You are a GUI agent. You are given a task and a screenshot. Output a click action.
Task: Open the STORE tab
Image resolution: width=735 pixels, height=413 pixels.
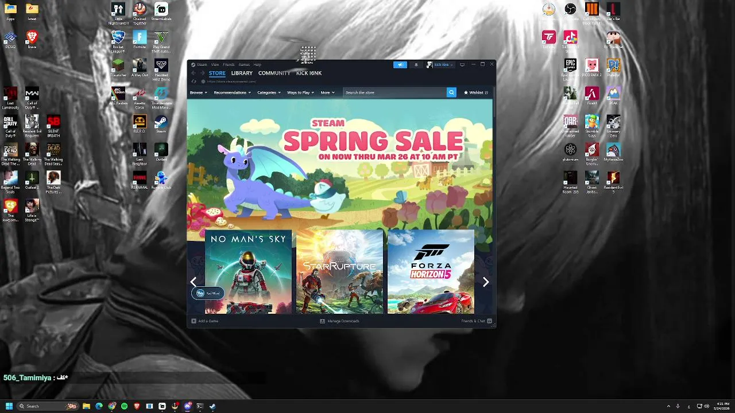pos(217,73)
